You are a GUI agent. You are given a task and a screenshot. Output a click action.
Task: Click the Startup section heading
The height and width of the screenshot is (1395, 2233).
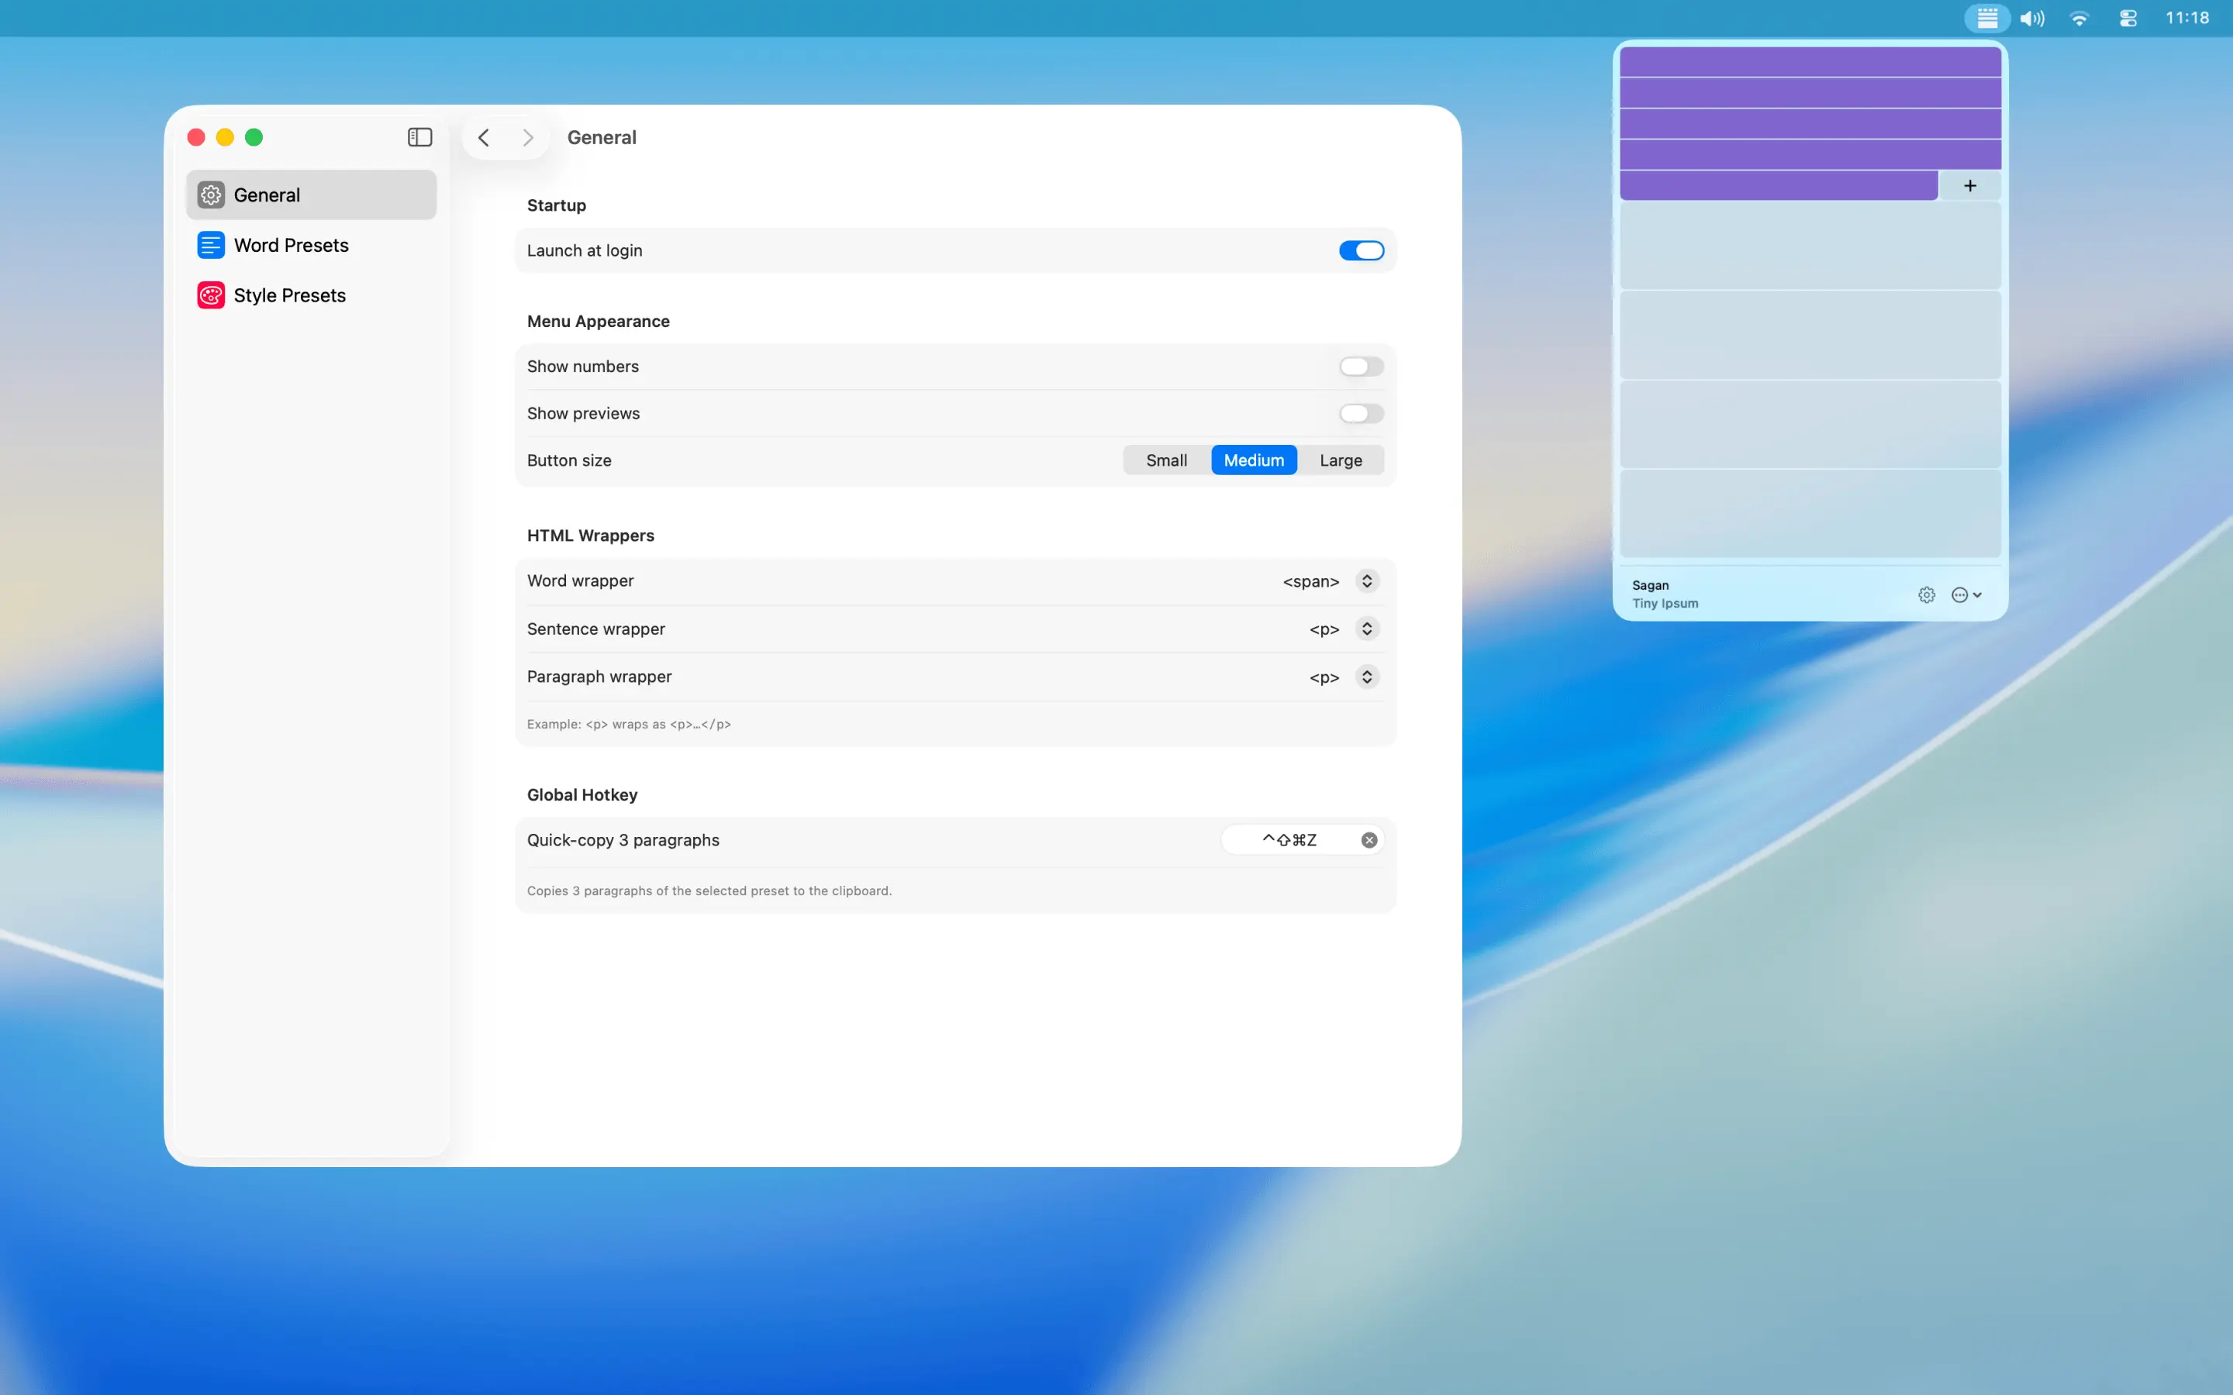(x=557, y=205)
